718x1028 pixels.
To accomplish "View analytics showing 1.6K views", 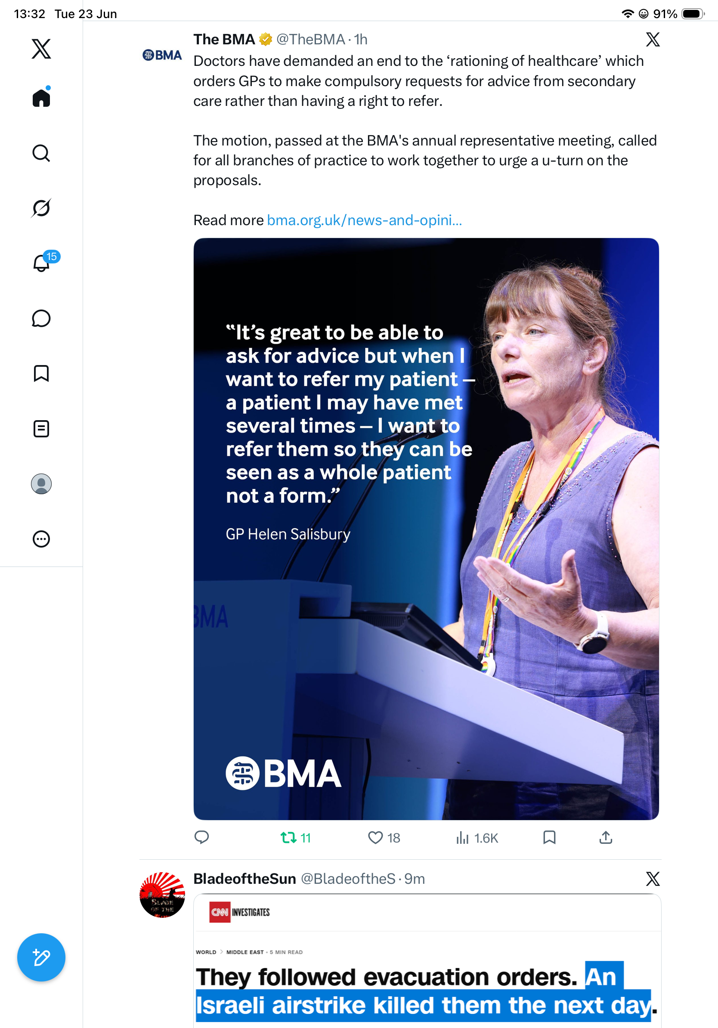I will (477, 838).
